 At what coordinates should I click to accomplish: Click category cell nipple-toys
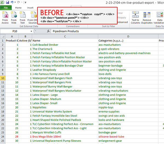128,107
